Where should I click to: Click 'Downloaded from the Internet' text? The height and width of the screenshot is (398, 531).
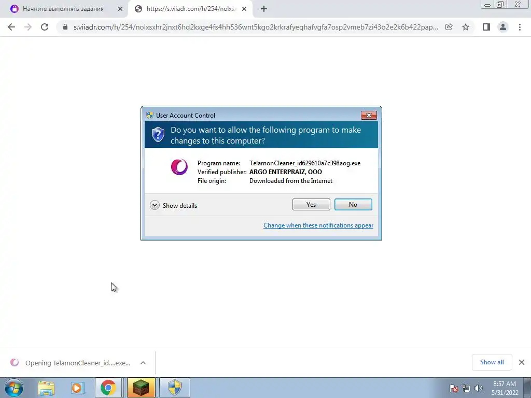point(291,181)
